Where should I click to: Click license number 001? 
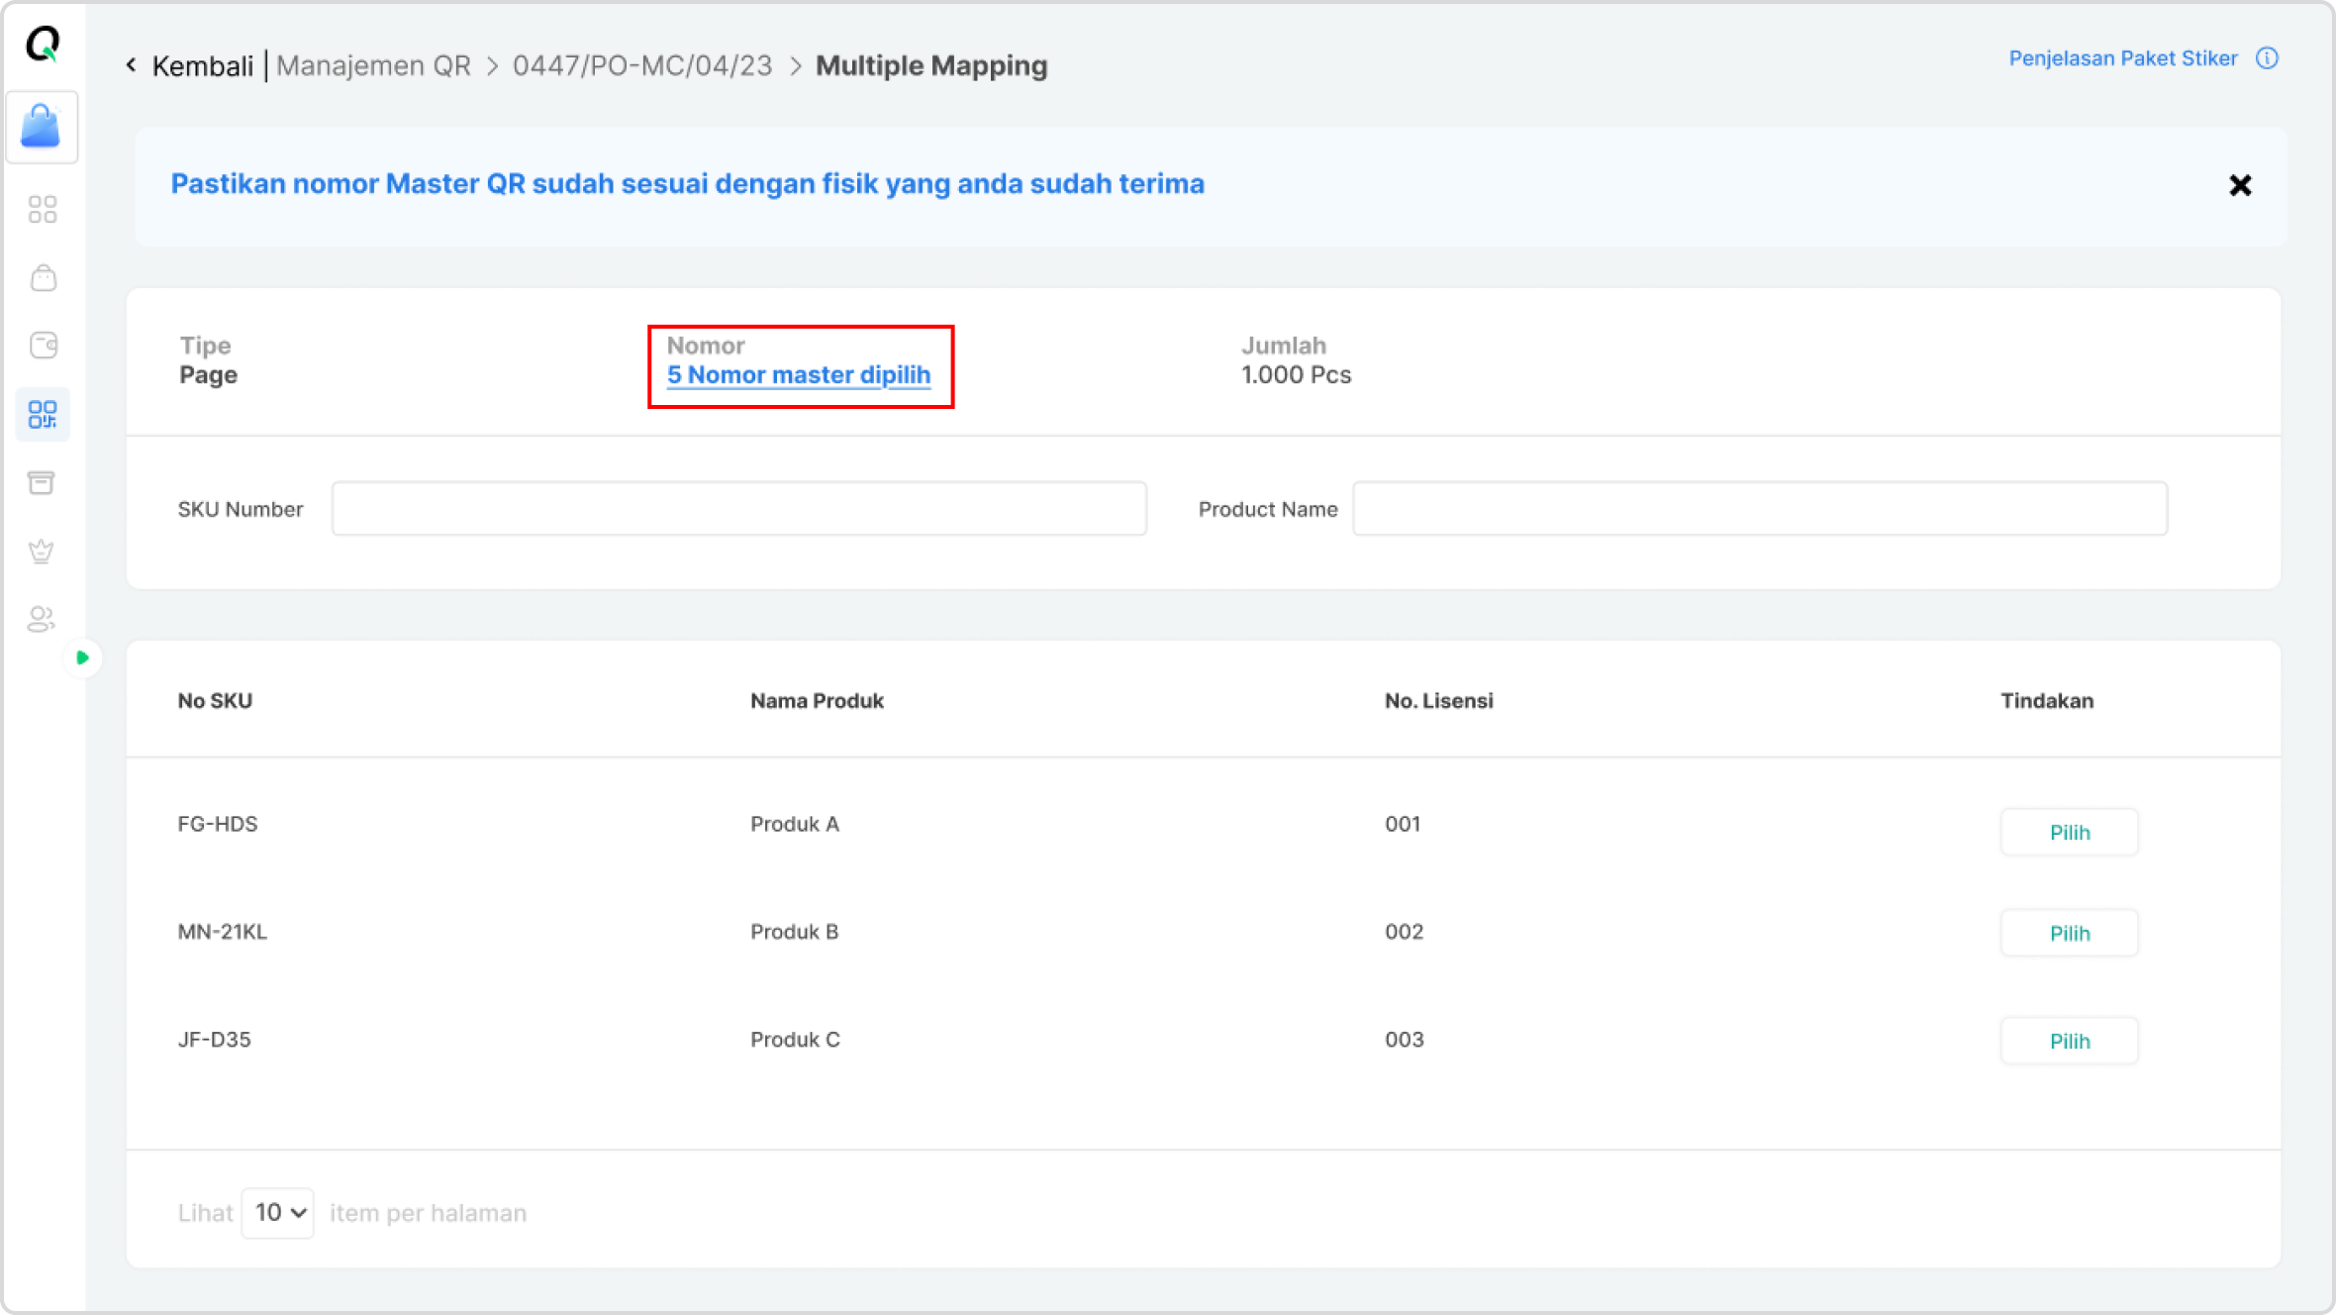pyautogui.click(x=1403, y=824)
